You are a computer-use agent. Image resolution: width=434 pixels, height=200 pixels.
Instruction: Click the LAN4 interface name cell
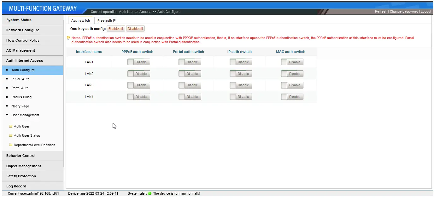(x=89, y=97)
